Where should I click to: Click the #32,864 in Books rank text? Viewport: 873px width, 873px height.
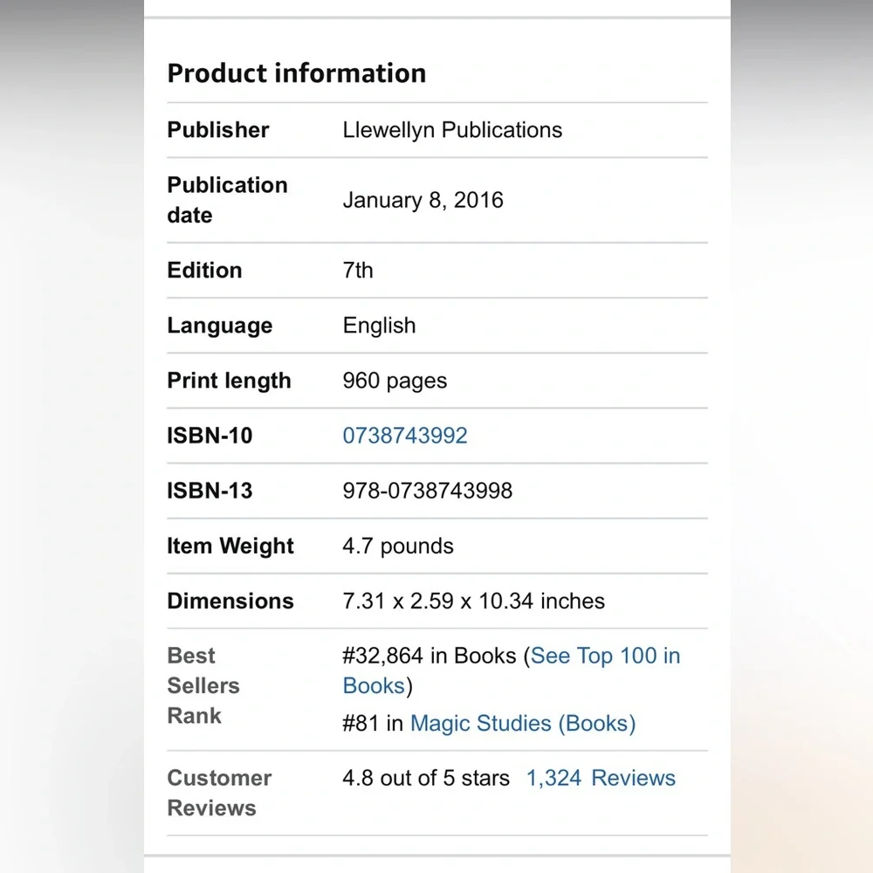[430, 656]
